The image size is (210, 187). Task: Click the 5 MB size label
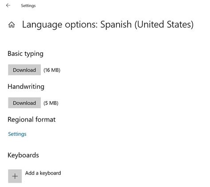pos(51,103)
